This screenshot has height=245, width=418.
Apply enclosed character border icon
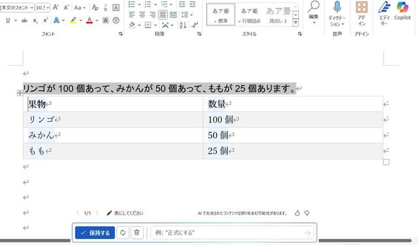[x=116, y=8]
